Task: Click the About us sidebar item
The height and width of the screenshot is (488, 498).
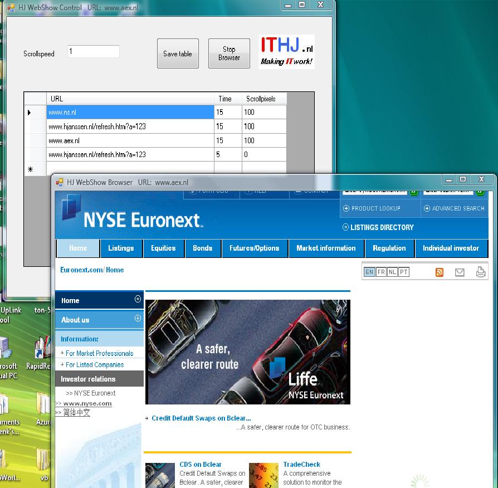Action: pyautogui.click(x=99, y=320)
